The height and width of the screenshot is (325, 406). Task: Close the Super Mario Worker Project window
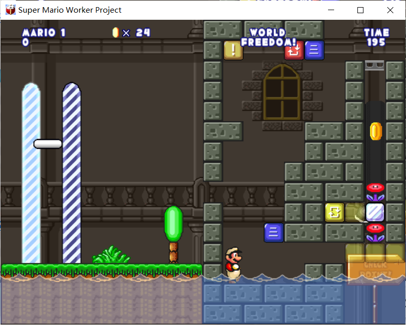coord(390,10)
